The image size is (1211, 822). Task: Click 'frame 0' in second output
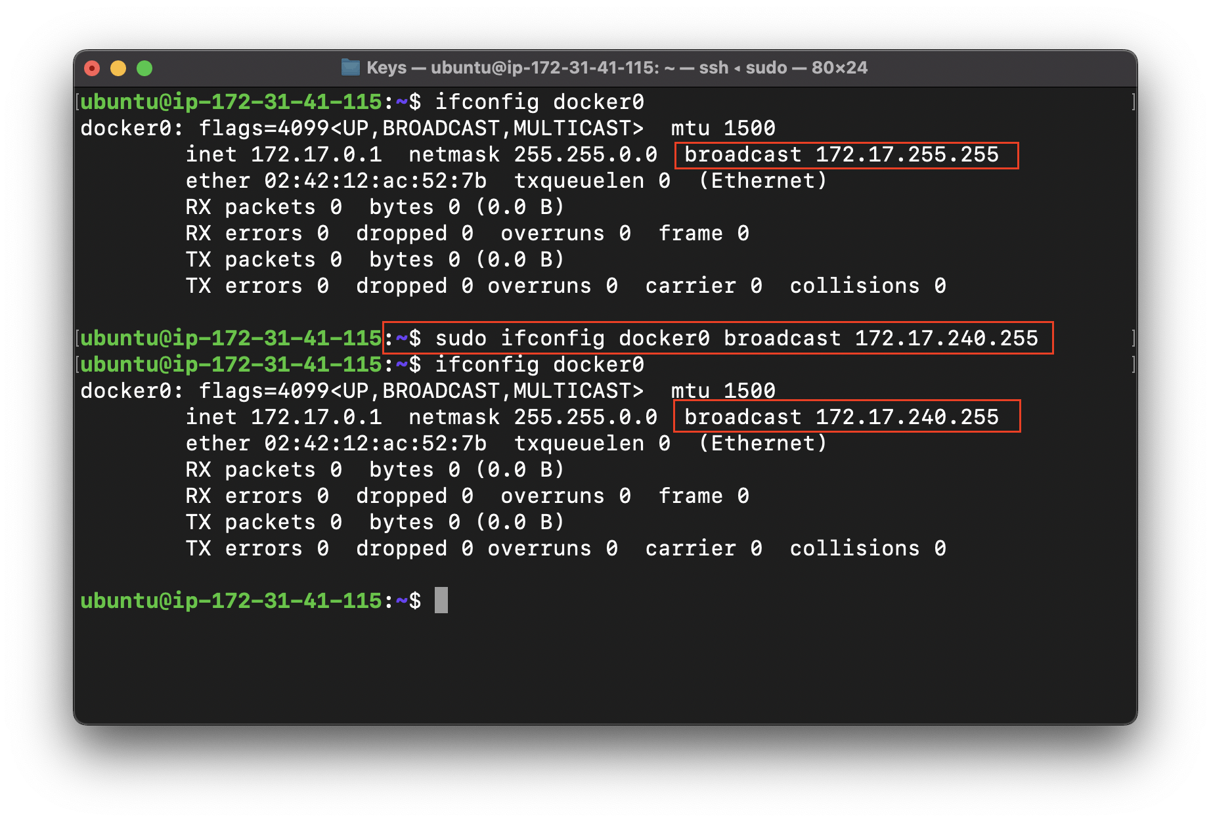tap(703, 496)
